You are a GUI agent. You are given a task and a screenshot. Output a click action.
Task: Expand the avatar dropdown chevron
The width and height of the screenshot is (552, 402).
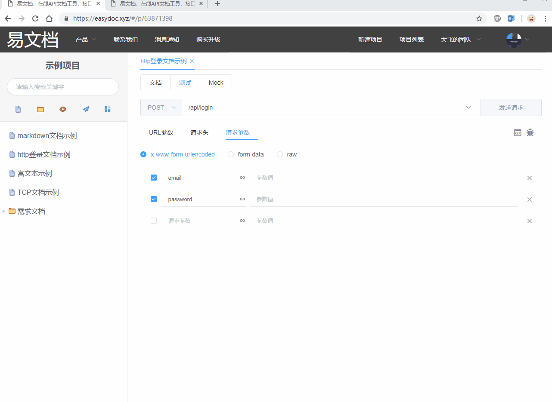527,40
